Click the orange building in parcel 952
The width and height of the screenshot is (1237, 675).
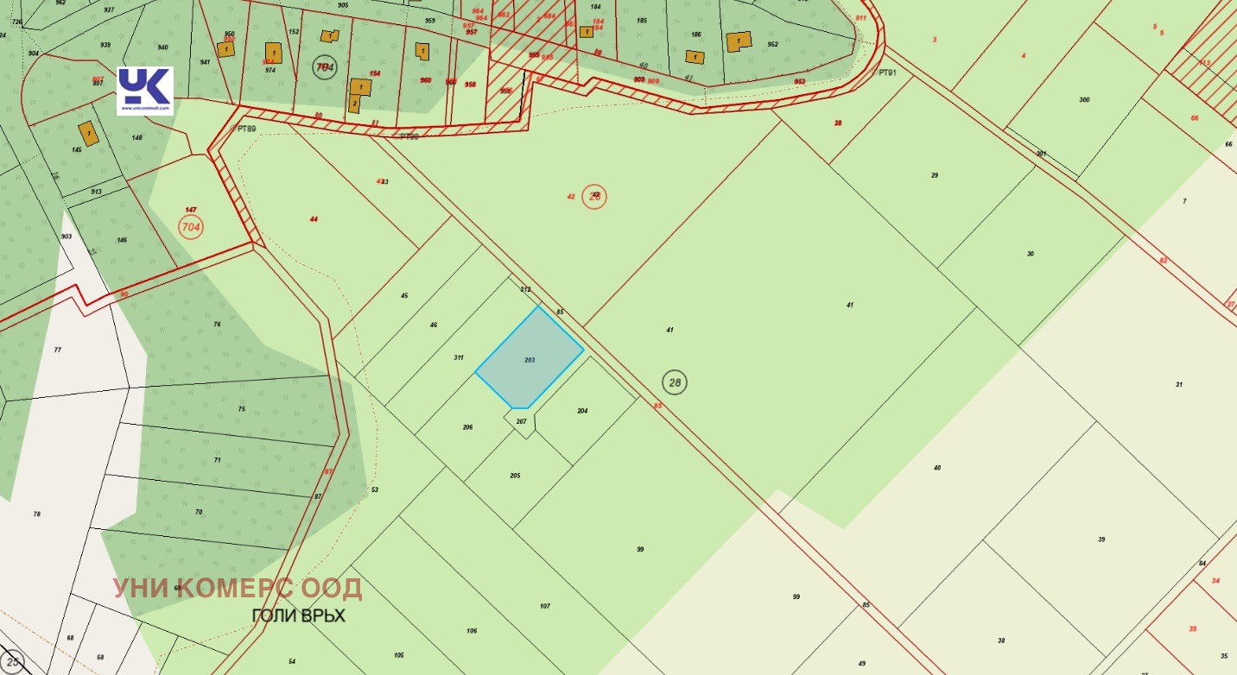739,41
